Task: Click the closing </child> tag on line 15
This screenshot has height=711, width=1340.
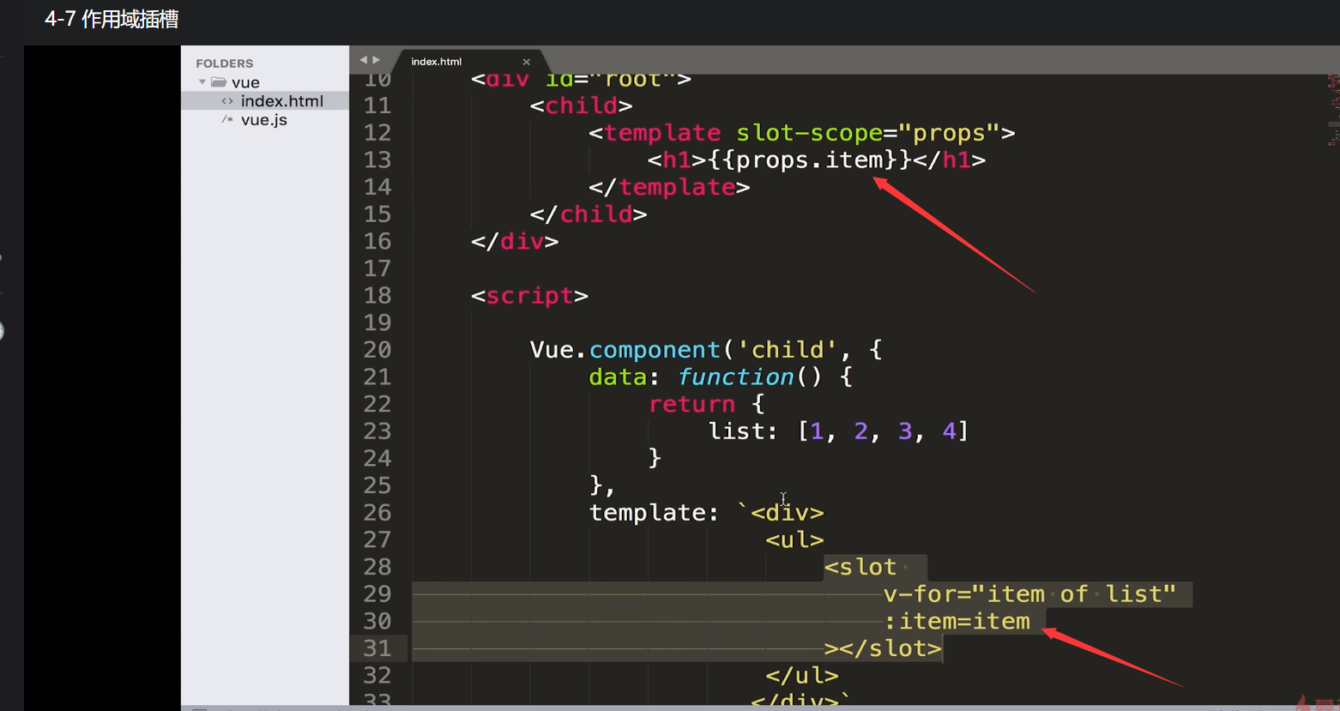Action: pos(589,214)
